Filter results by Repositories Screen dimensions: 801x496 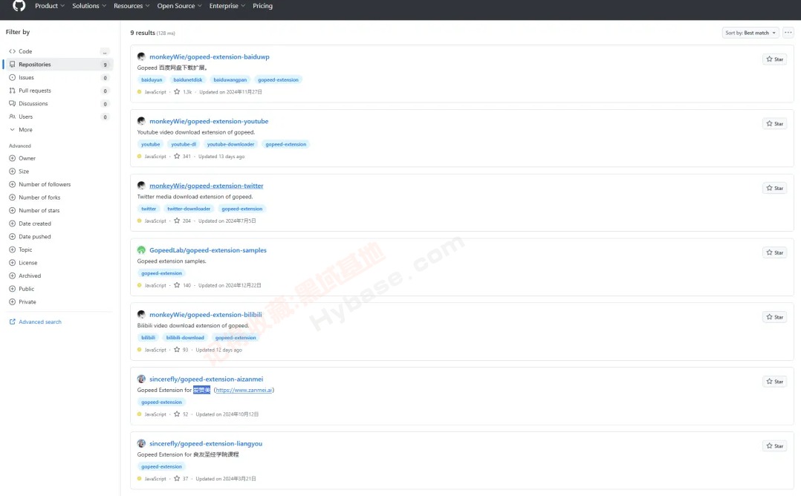tap(58, 65)
